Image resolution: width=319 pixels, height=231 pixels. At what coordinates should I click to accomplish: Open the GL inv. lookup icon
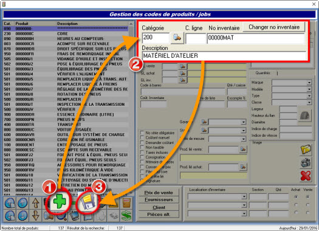pos(183,80)
